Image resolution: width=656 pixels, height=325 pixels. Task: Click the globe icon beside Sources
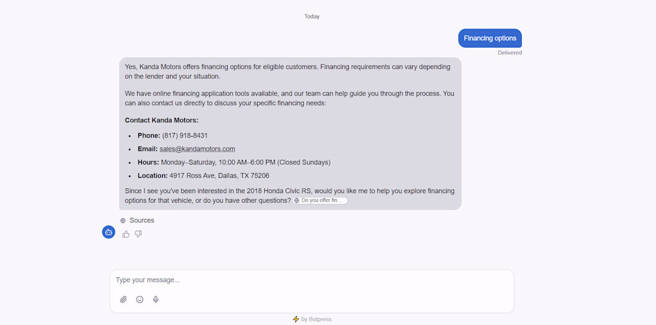pyautogui.click(x=123, y=221)
